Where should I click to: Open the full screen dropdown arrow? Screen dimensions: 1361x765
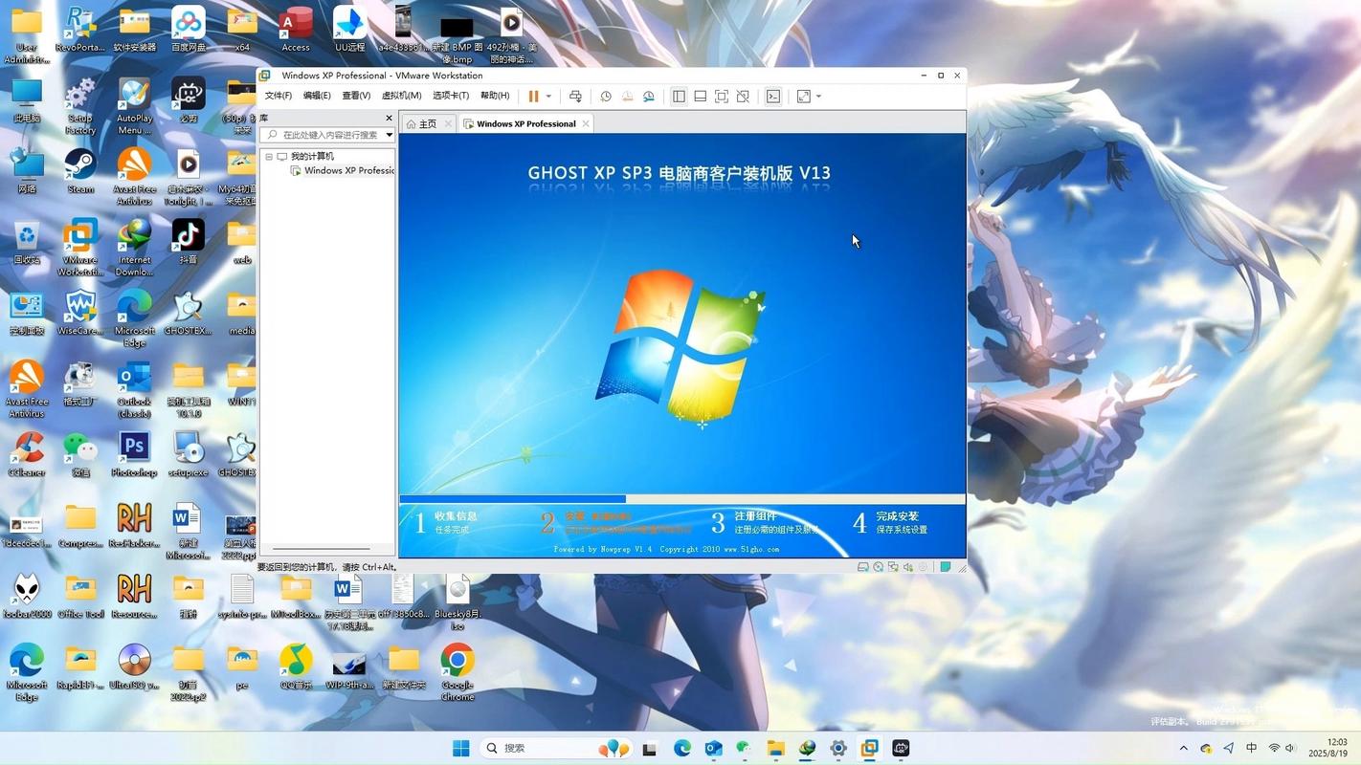[x=818, y=96]
